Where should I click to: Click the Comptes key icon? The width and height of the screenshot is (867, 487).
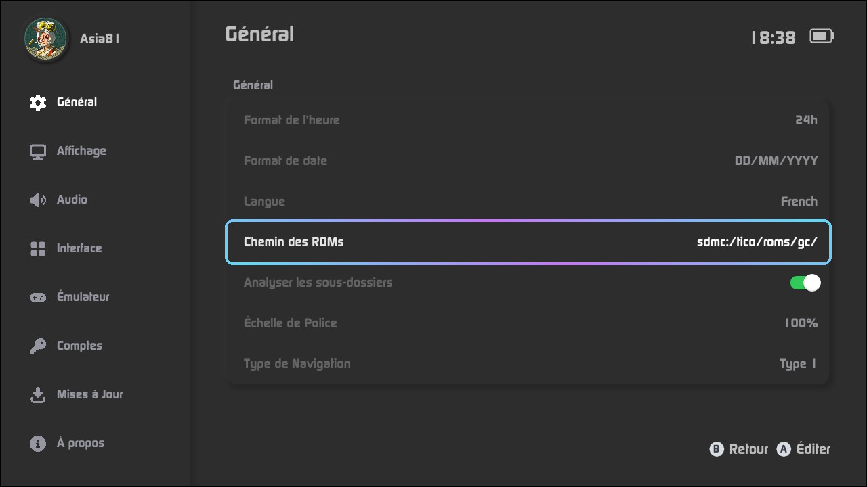click(38, 346)
